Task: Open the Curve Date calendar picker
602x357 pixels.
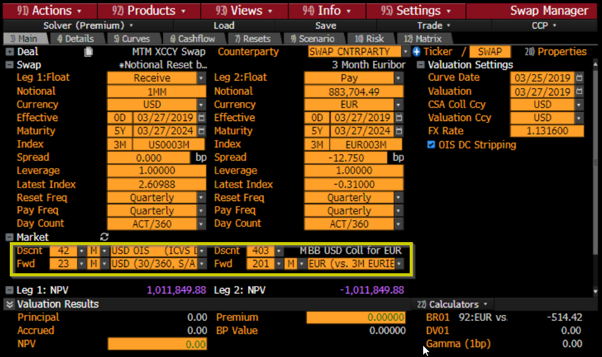Action: pos(579,78)
